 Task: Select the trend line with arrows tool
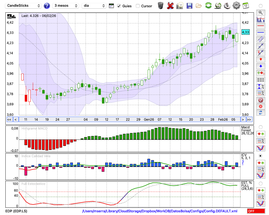point(261,46)
